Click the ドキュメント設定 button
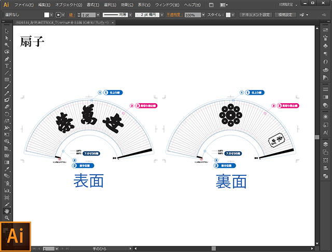Image resolution: width=332 pixels, height=252 pixels. 255,15
